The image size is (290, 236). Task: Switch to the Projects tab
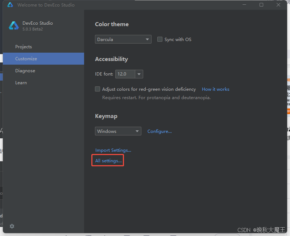coord(24,47)
